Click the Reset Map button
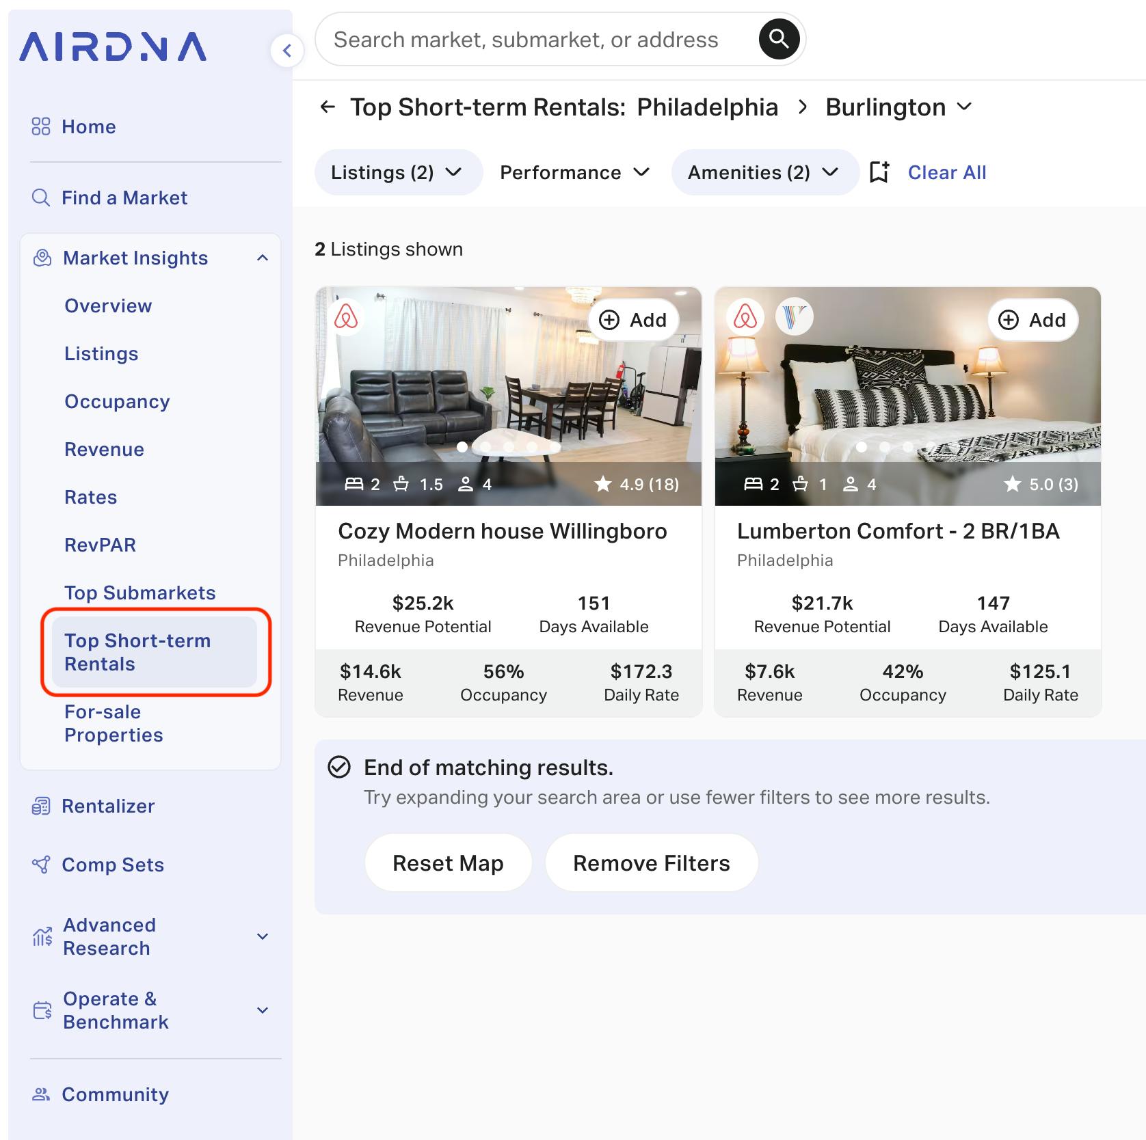Screen dimensions: 1146x1140 point(447,863)
